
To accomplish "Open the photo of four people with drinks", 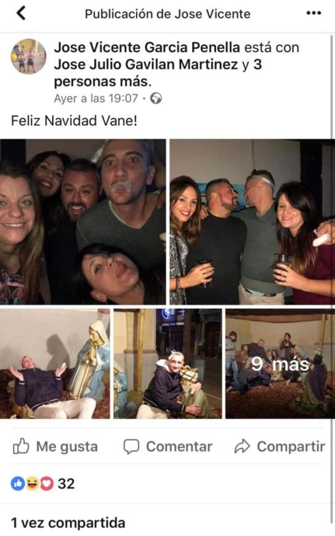I will coord(252,222).
